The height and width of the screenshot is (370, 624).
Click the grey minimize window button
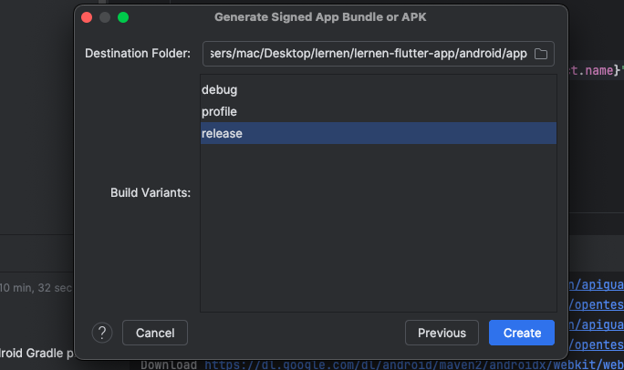click(105, 17)
